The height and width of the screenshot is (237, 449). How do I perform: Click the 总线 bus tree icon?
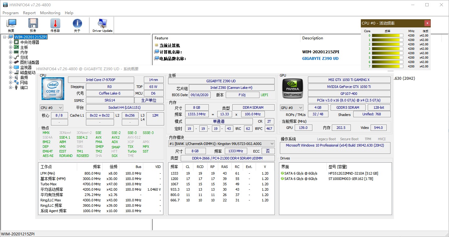coord(16,57)
